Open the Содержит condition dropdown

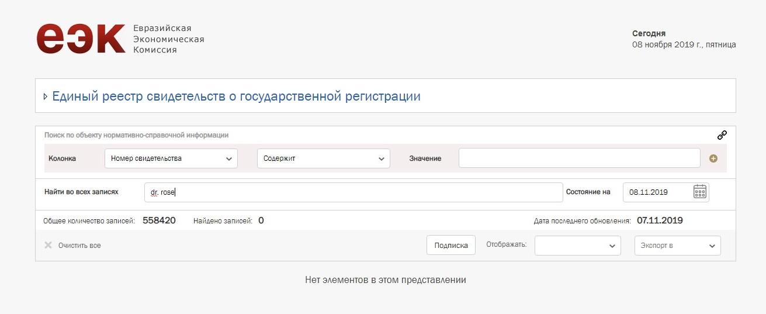pos(324,158)
